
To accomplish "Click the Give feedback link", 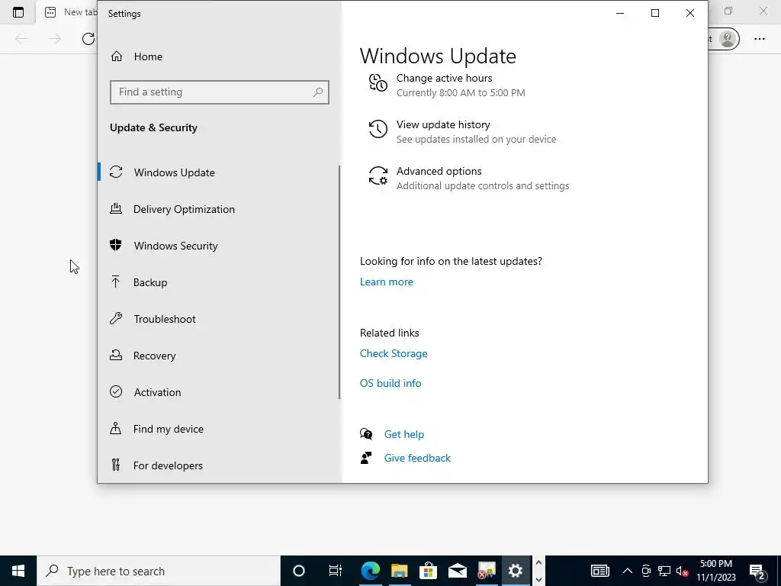I will click(x=417, y=458).
